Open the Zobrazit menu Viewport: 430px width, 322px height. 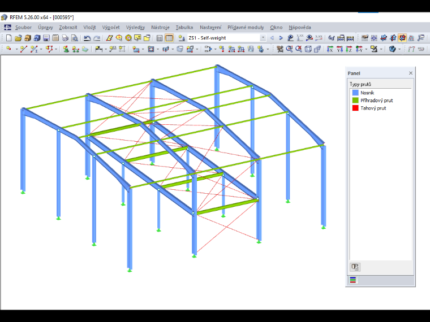tap(68, 27)
